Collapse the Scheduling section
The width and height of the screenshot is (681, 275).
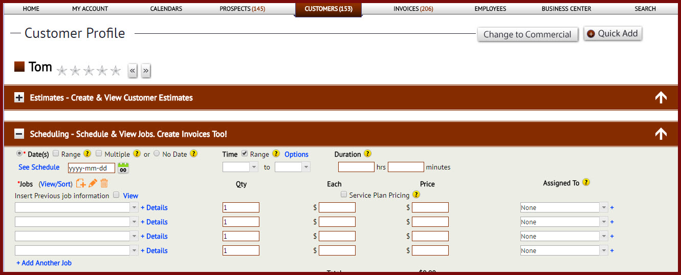click(19, 134)
